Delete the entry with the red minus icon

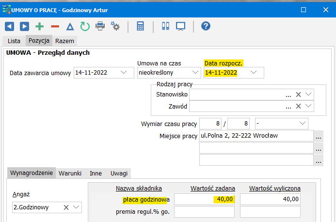(55, 27)
